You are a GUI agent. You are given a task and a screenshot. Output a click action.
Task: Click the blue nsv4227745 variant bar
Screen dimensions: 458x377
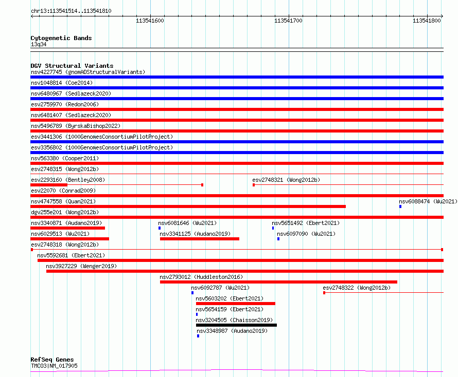(x=237, y=77)
